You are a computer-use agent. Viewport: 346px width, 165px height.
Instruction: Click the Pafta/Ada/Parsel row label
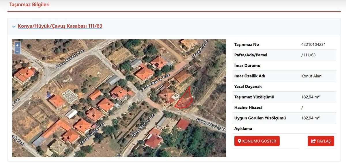pos(251,55)
